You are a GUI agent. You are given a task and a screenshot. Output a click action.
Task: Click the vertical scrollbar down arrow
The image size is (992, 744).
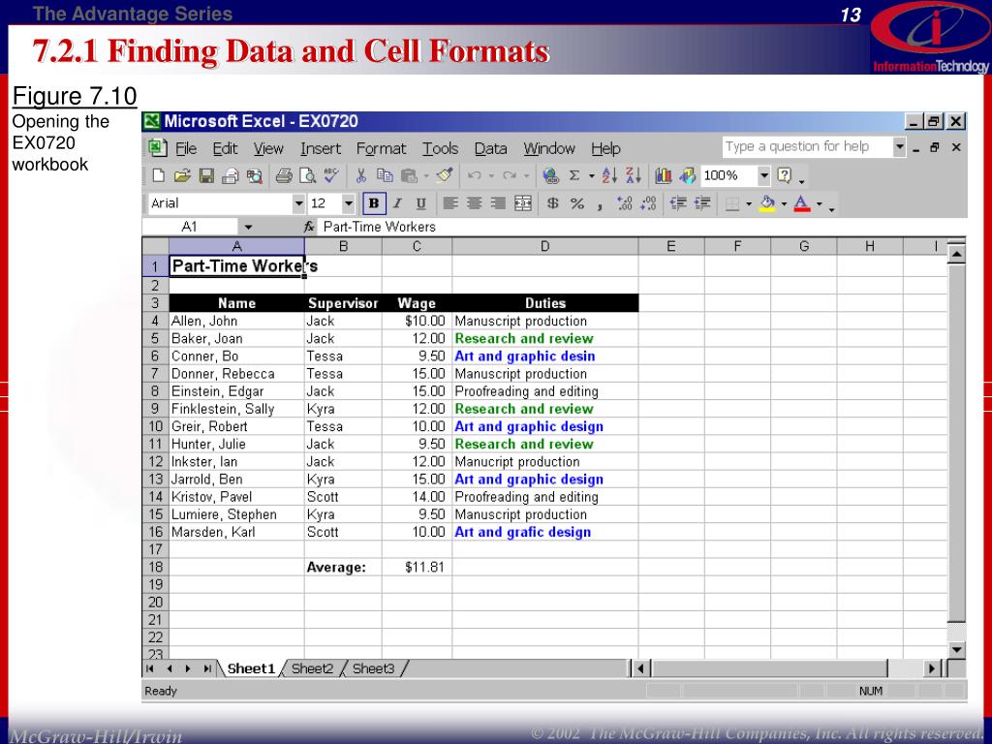click(x=956, y=650)
